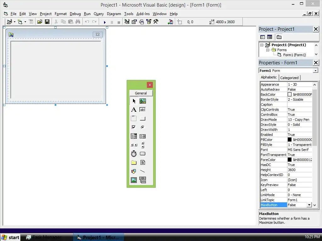Select the Shape tool in the toolbox
Viewport: 322px width, 241px height.
[x=134, y=171]
